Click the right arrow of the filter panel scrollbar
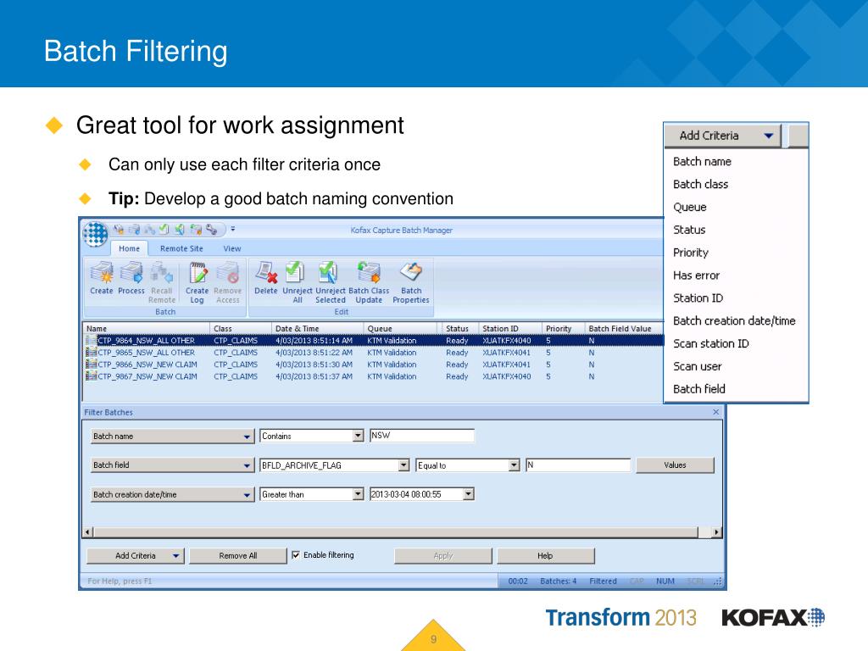 click(x=716, y=532)
